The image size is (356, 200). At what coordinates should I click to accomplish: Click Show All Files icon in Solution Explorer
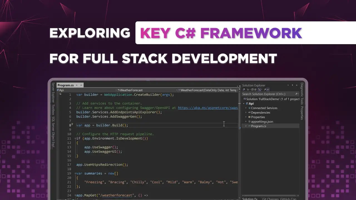pyautogui.click(x=255, y=89)
